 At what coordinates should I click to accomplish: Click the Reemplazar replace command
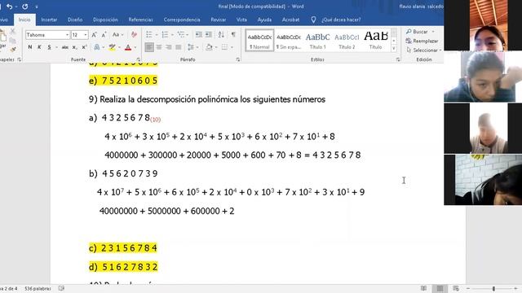click(x=422, y=41)
